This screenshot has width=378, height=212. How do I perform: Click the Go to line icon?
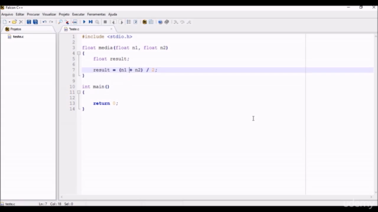(x=75, y=22)
